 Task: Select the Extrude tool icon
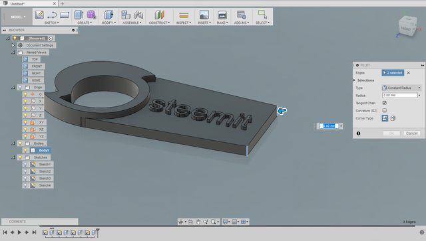pyautogui.click(x=79, y=15)
